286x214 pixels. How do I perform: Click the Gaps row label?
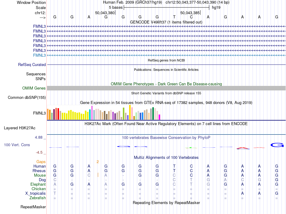coord(41,162)
